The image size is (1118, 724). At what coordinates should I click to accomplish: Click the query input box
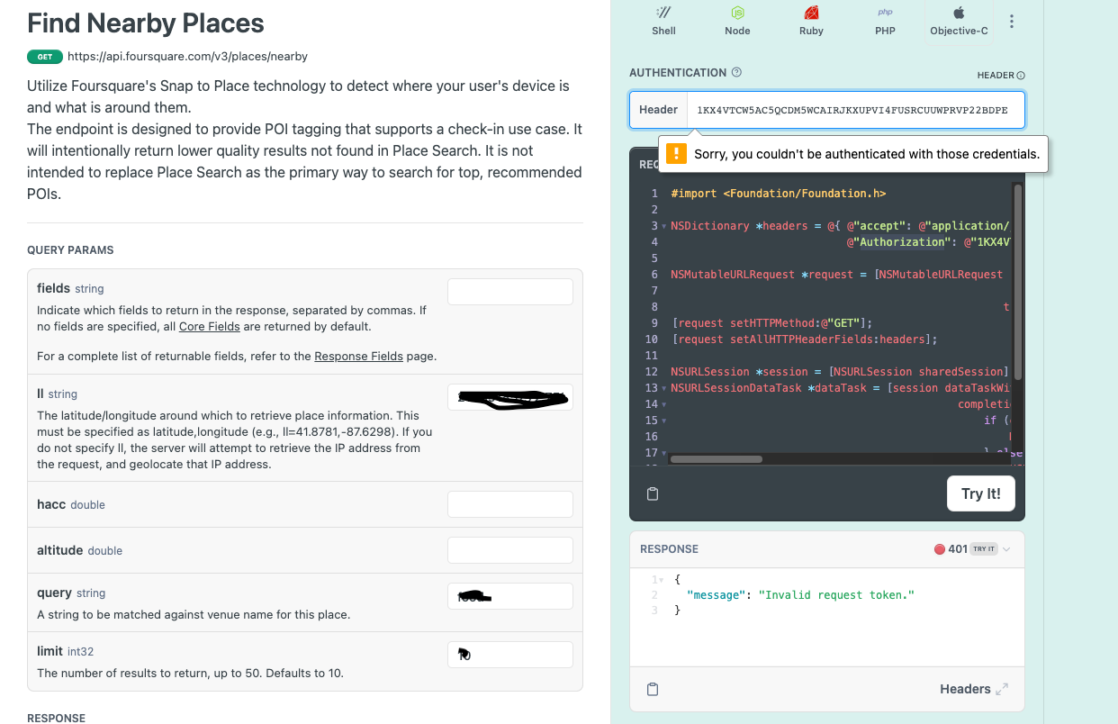(510, 596)
